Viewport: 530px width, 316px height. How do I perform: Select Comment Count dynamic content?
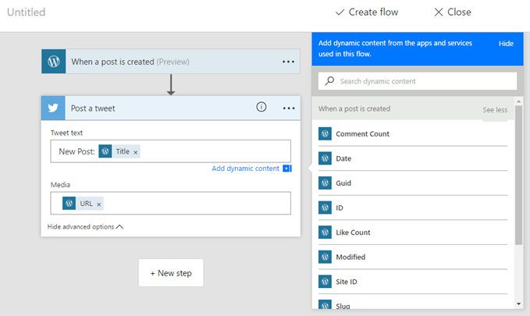pyautogui.click(x=362, y=134)
